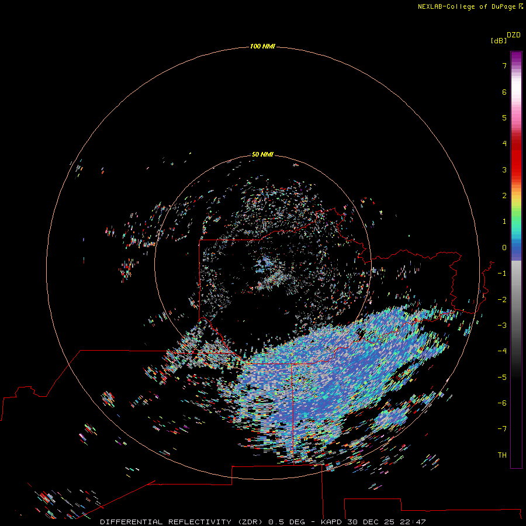Viewport: 526px width, 526px height.
Task: Click the 30 DEC 25 22:47 timestamp
Action: [386, 522]
